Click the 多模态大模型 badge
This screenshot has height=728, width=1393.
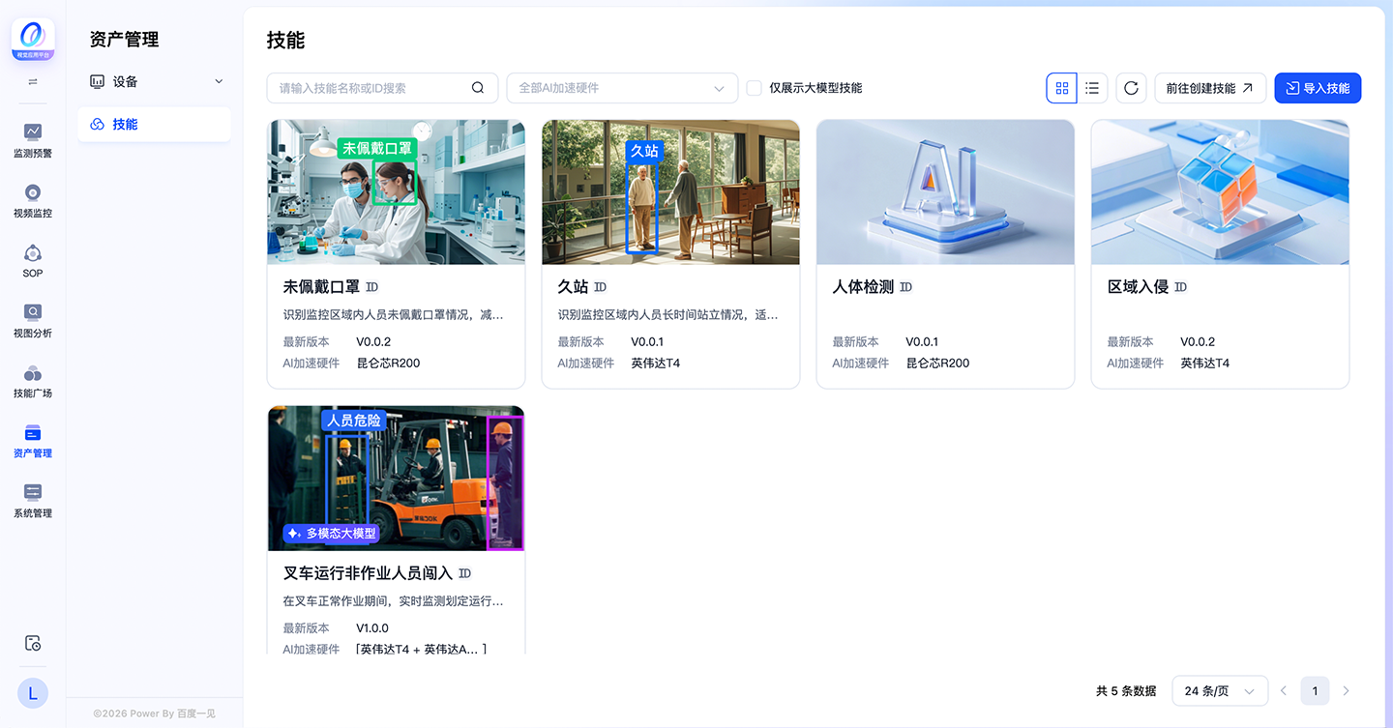332,533
